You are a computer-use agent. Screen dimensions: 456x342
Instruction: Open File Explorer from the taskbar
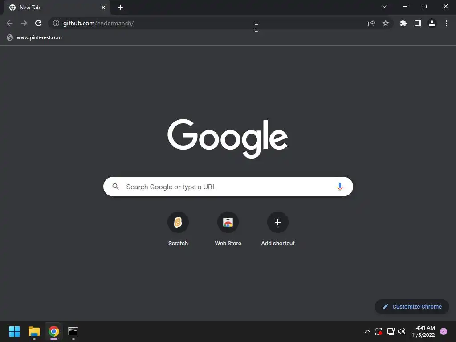[x=34, y=331]
